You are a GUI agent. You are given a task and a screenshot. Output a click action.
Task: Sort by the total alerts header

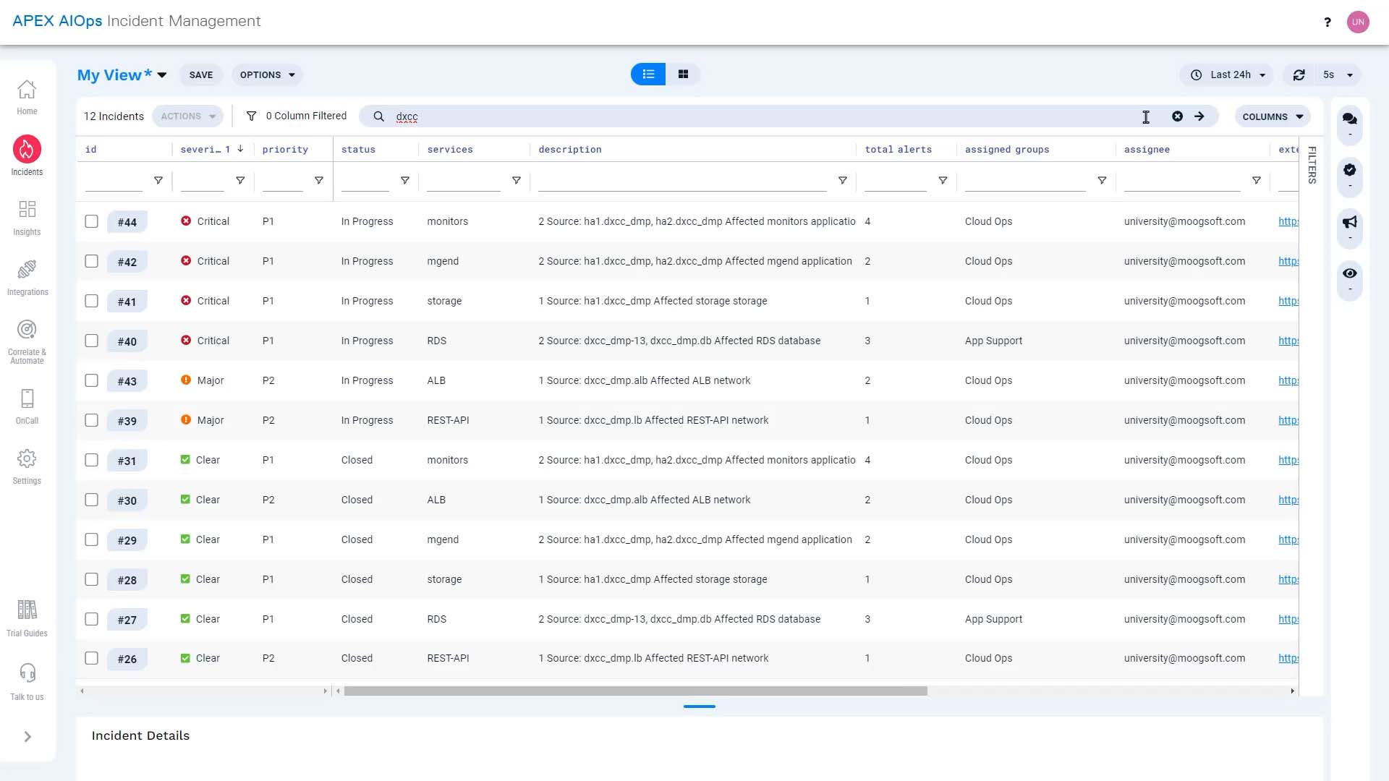pyautogui.click(x=899, y=150)
